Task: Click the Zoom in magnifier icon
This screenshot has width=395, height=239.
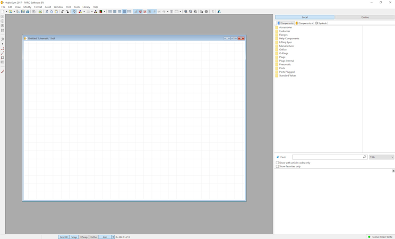Action: click(186, 12)
